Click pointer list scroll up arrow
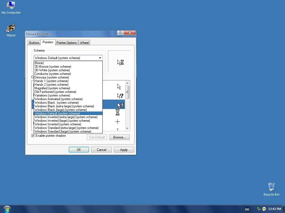This screenshot has width=285, height=213. 127,83
